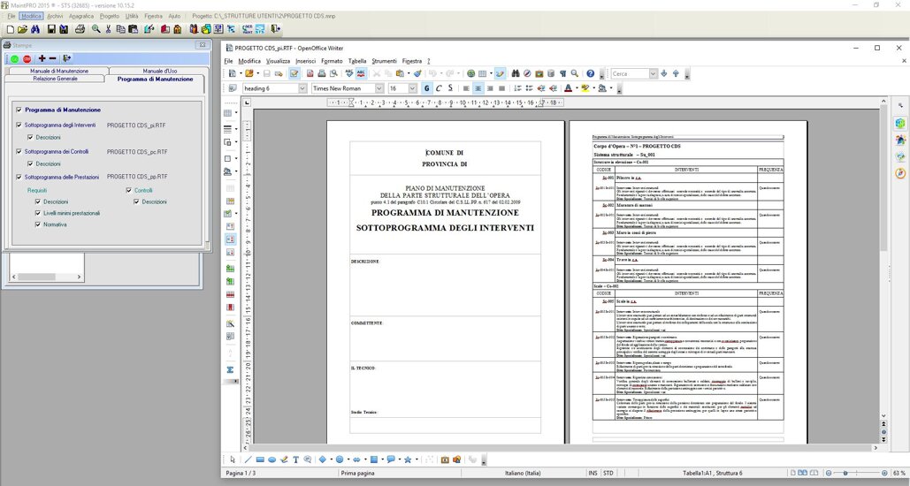Toggle the Normativa checkbox
The height and width of the screenshot is (486, 910).
point(38,224)
